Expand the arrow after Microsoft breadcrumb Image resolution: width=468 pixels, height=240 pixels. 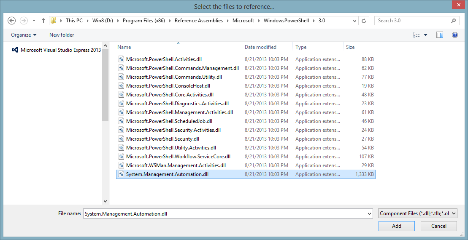[259, 21]
